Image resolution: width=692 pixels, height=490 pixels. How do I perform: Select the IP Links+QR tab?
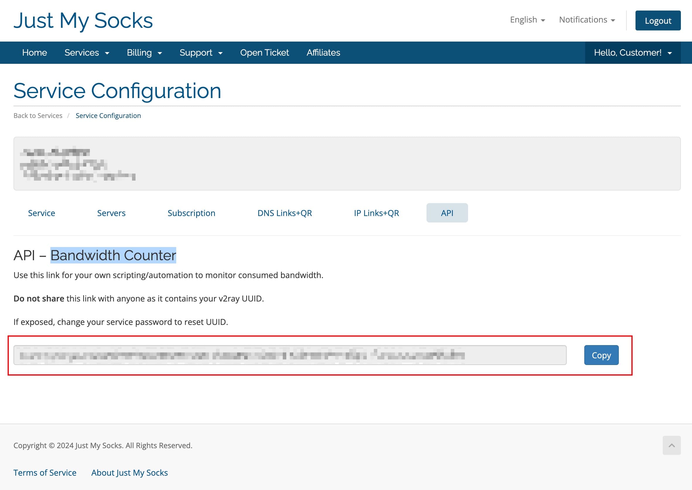click(376, 213)
